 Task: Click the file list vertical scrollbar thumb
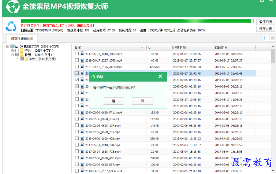pos(273,56)
